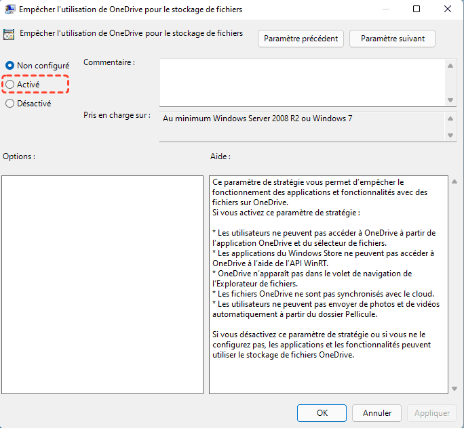This screenshot has height=428, width=464.
Task: Click the heading 'Empêcher l'utilisation de OneDrive' below title bar
Action: click(132, 33)
